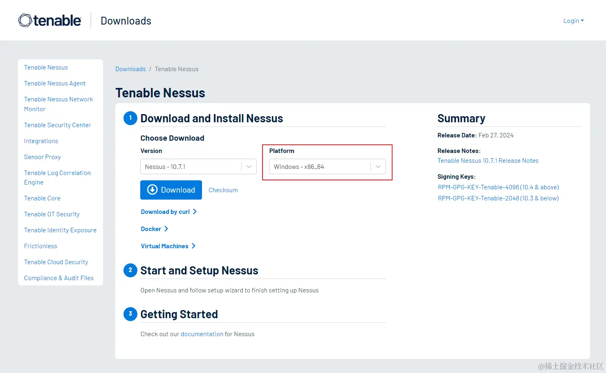Click the Getting Started heading
This screenshot has height=373, width=606.
click(179, 315)
